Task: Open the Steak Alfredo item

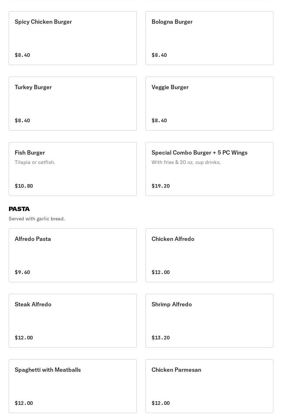Action: (73, 321)
